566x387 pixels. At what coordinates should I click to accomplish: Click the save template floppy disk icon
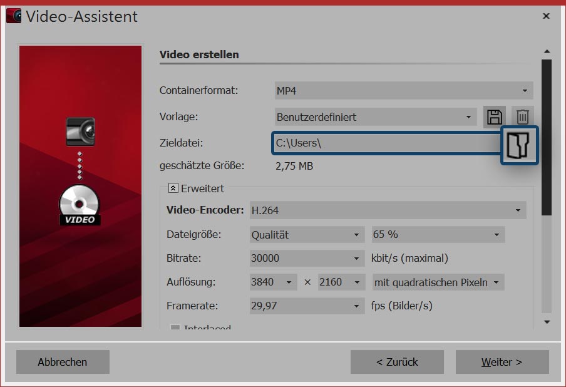coord(495,117)
